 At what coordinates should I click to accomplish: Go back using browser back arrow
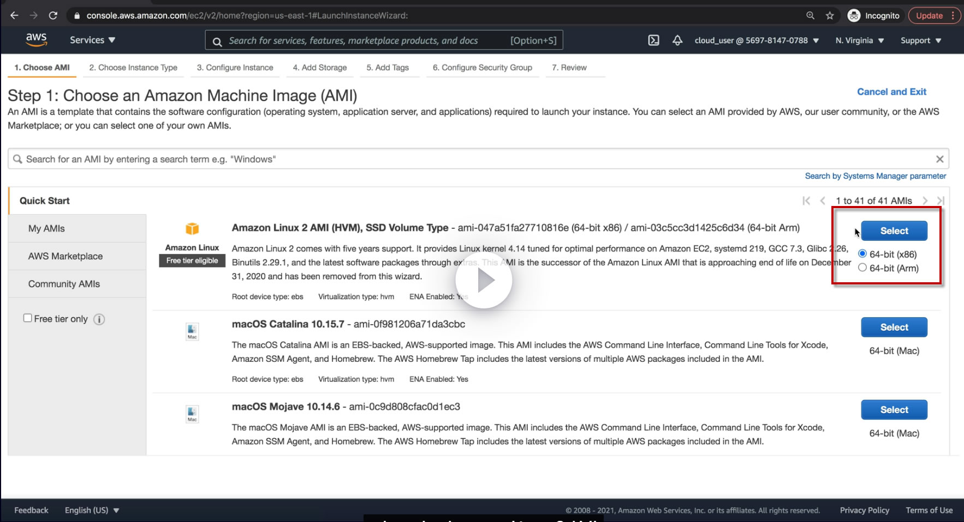point(14,15)
